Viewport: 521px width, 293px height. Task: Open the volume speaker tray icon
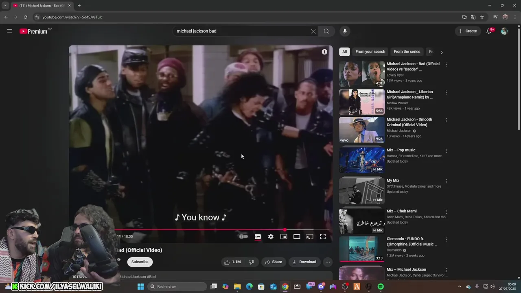pyautogui.click(x=492, y=286)
